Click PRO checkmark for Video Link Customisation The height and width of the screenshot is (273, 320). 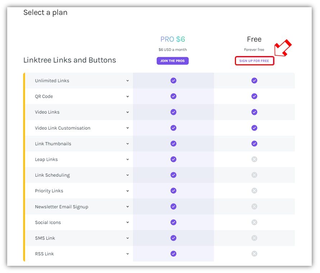(x=173, y=128)
